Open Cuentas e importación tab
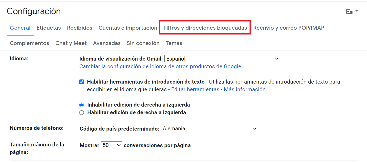The width and height of the screenshot is (367, 162). tap(128, 28)
